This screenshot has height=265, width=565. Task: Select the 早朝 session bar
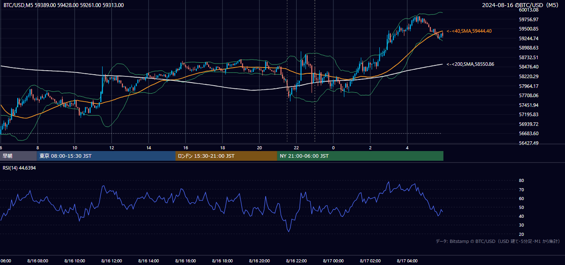(x=18, y=156)
